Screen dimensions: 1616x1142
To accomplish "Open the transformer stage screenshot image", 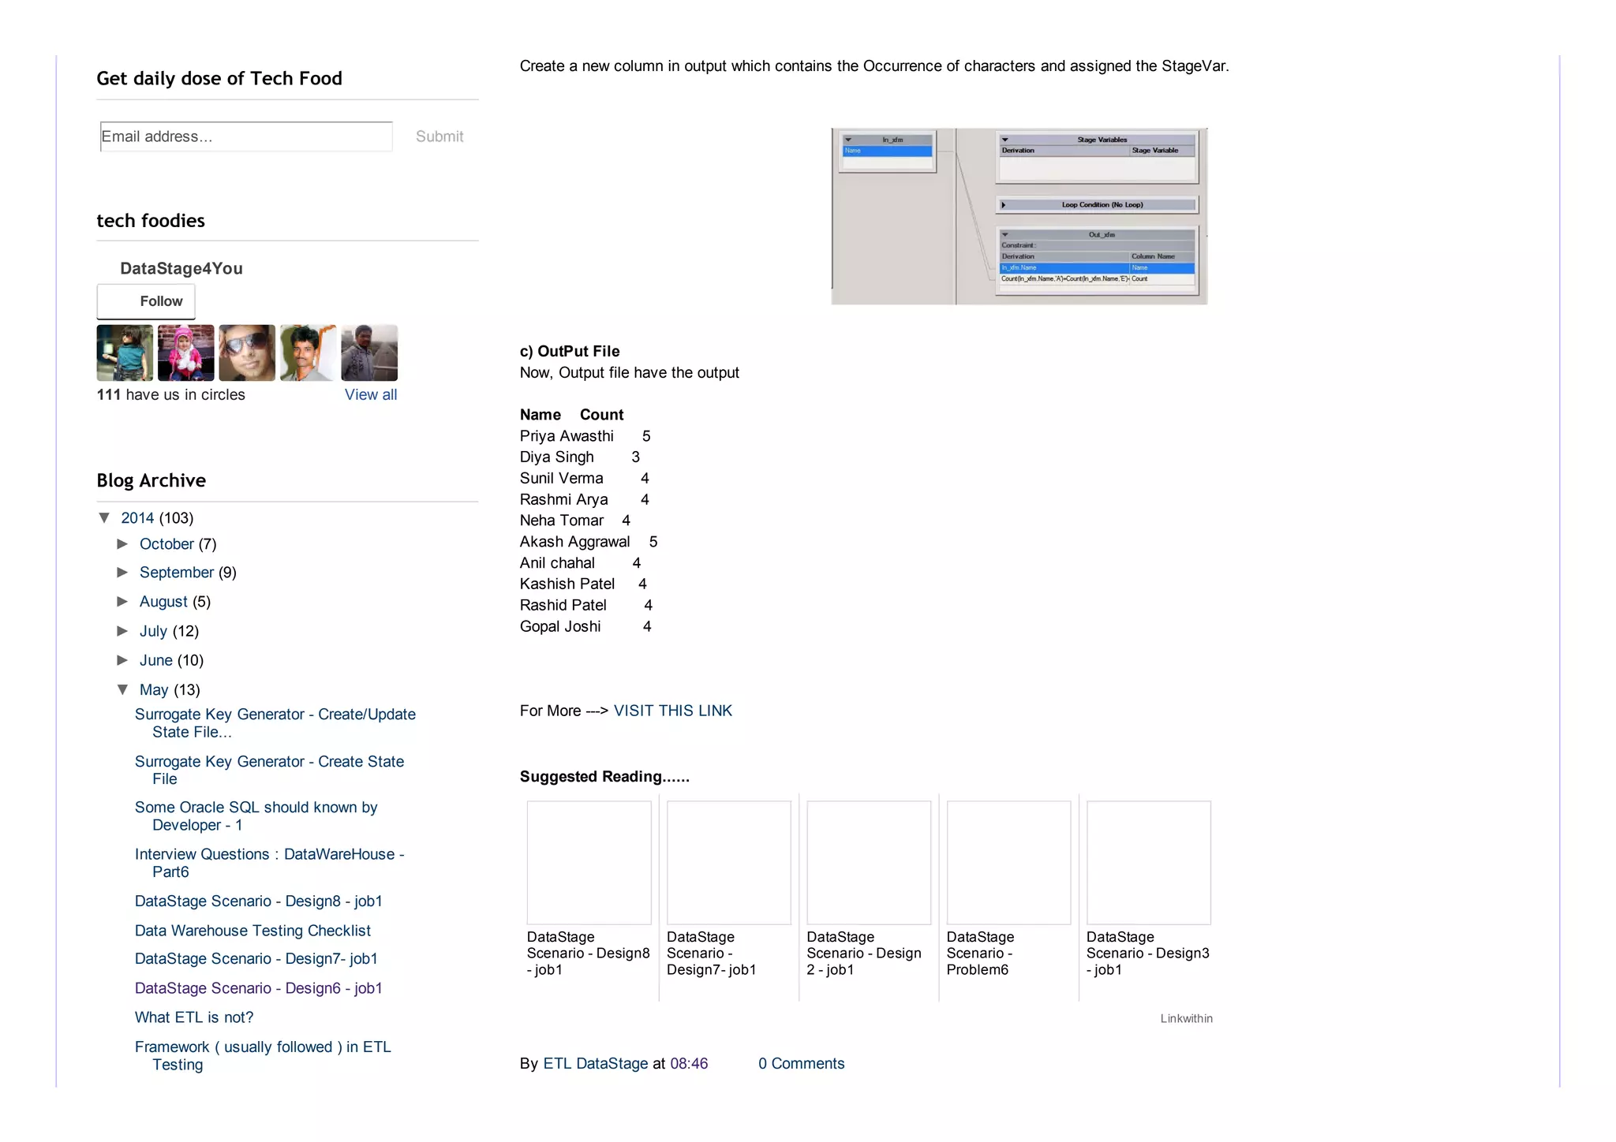I will click(1019, 216).
